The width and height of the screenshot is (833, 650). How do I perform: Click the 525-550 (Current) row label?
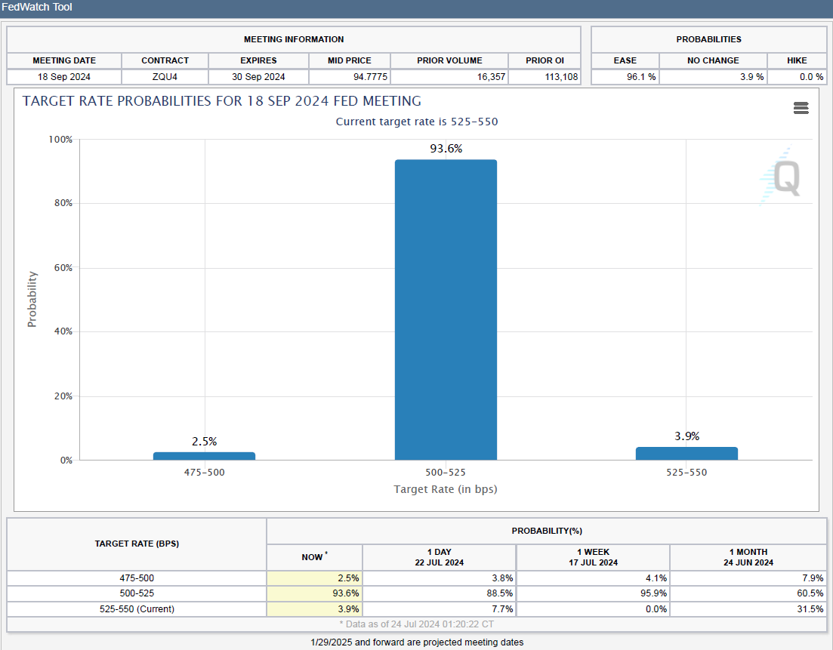[x=137, y=608]
